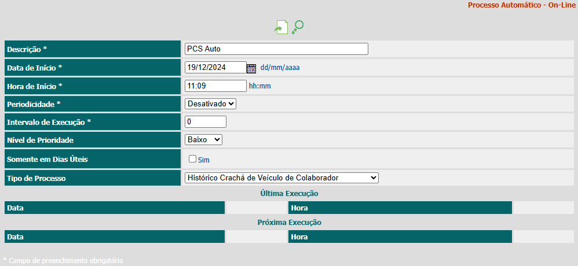
Task: Click the Última Execução section heading
Action: click(289, 193)
